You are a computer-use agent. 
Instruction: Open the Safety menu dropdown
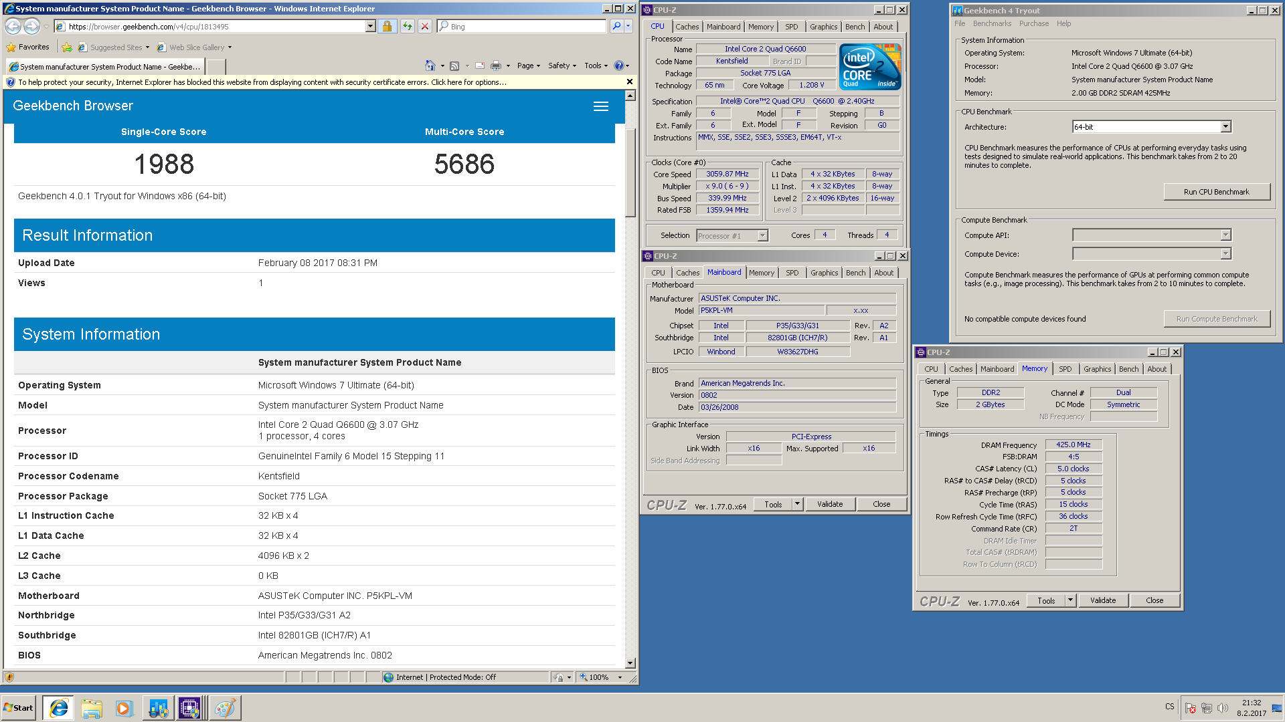pyautogui.click(x=562, y=66)
